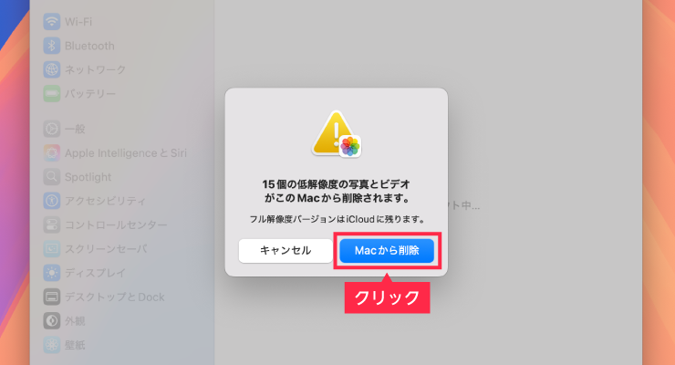
Task: Click the warning Photos icon in dialog
Action: click(337, 134)
